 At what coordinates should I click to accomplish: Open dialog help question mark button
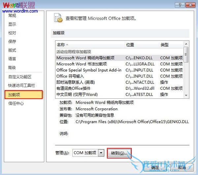click(x=180, y=5)
